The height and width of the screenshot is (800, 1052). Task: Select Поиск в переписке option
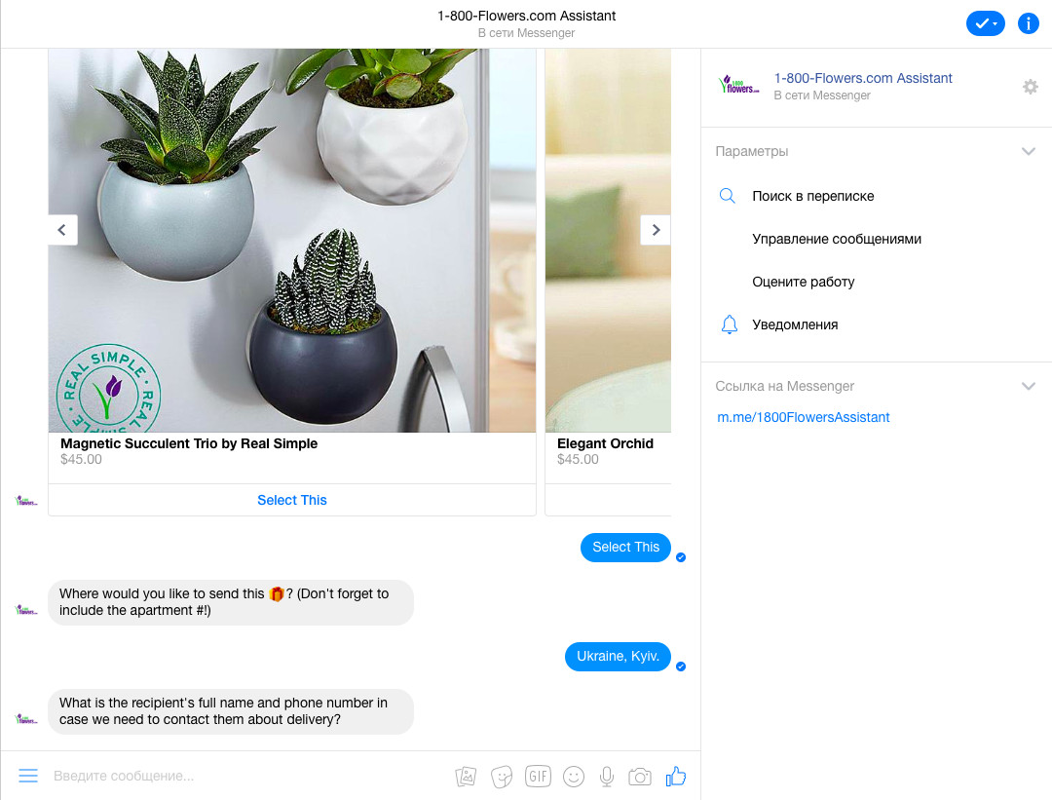pyautogui.click(x=812, y=196)
